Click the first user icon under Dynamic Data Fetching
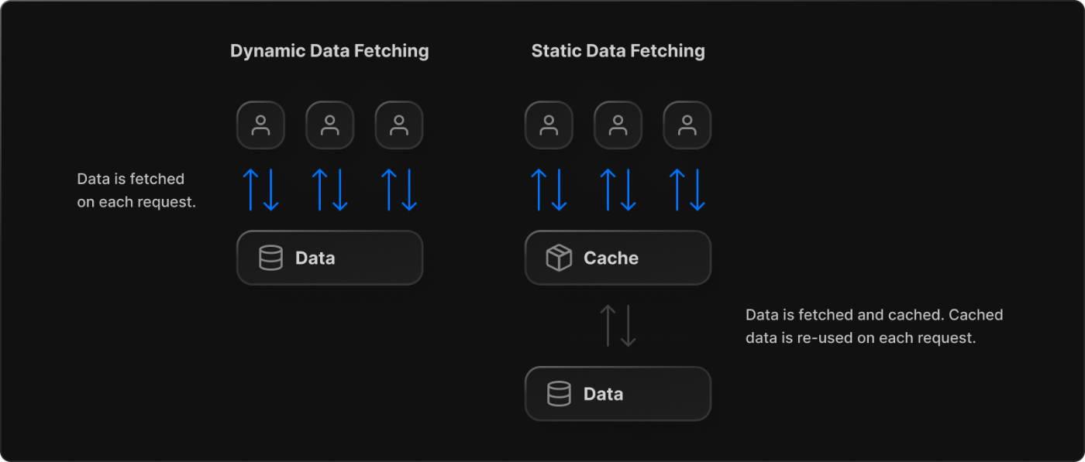Viewport: 1085px width, 462px height. click(x=260, y=125)
